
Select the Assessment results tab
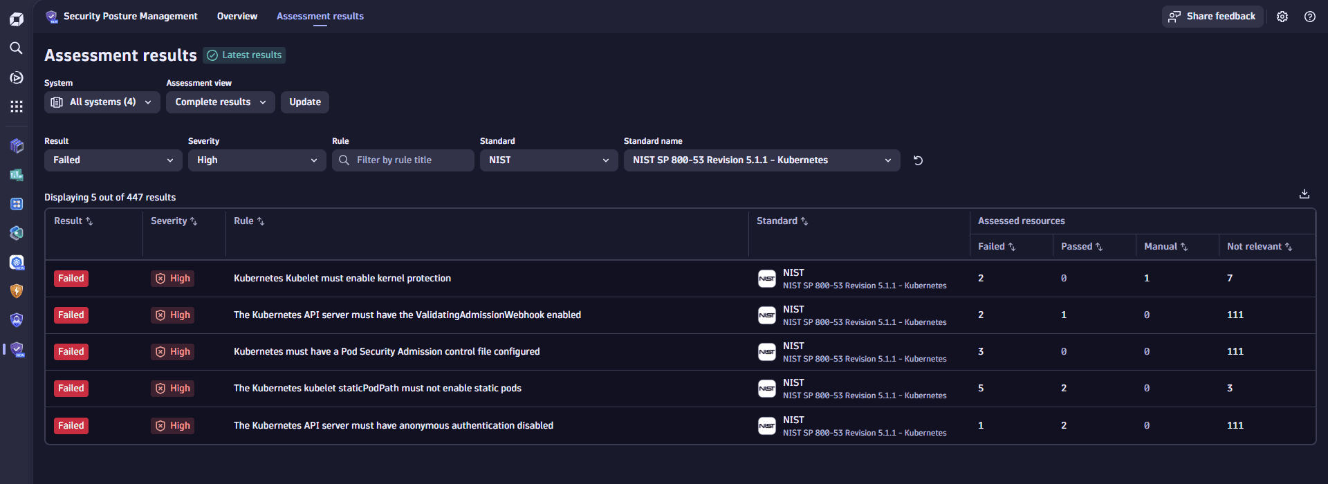tap(320, 17)
